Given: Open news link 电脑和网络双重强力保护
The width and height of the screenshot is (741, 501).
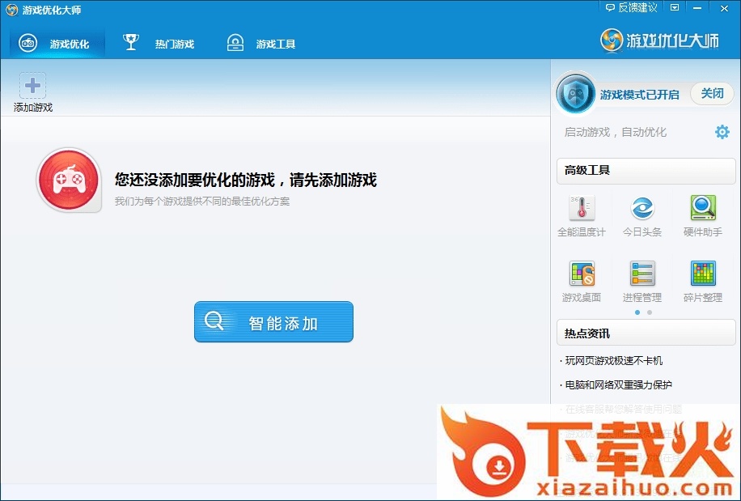Looking at the screenshot, I should click(x=619, y=384).
